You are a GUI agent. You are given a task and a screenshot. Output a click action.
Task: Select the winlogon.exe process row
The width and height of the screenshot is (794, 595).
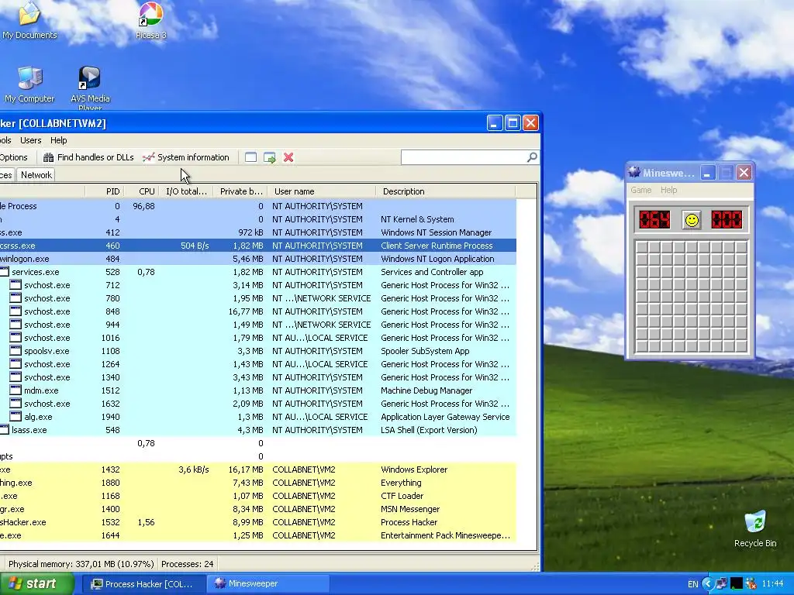[257, 259]
